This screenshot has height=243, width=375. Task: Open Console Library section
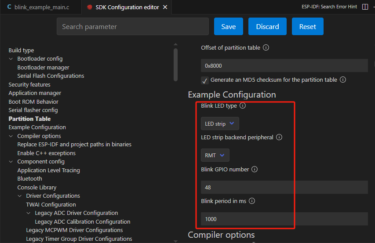(x=37, y=187)
